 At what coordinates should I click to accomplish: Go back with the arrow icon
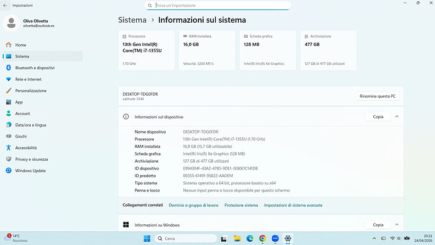[x=5, y=5]
